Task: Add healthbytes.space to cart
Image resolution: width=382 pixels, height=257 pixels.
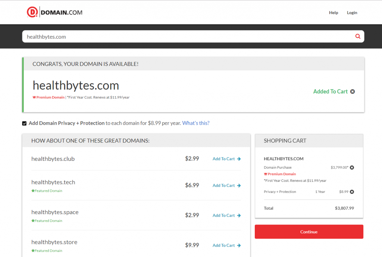Action: coord(226,215)
